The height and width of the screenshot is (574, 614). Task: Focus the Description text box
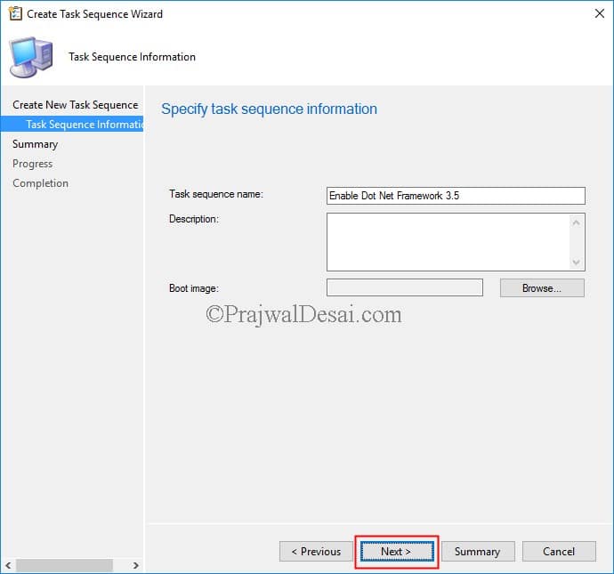tap(456, 241)
